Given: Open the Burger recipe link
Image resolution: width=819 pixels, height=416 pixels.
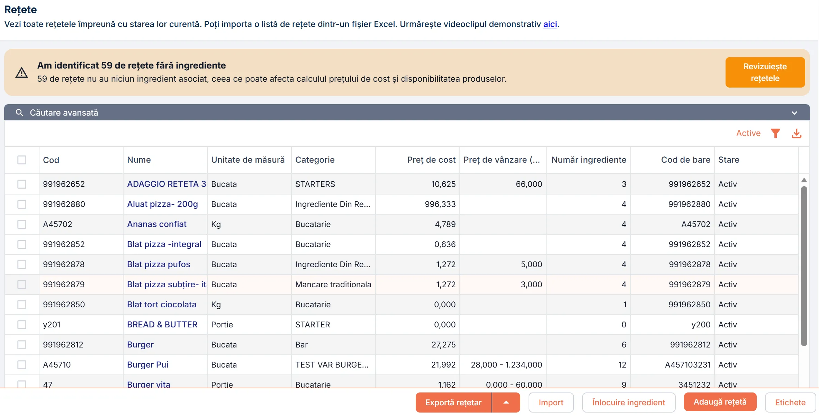Looking at the screenshot, I should coord(140,345).
